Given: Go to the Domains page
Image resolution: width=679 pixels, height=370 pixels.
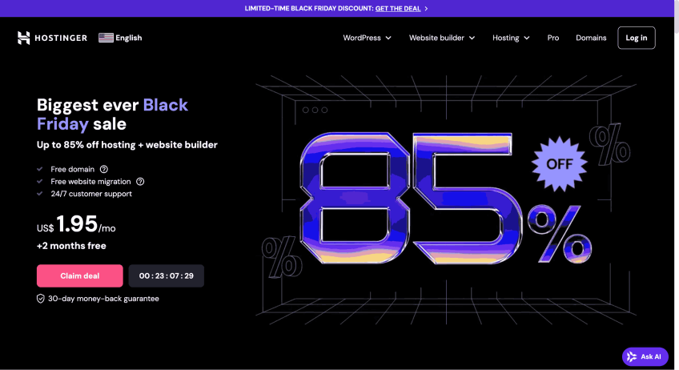Looking at the screenshot, I should (x=591, y=38).
